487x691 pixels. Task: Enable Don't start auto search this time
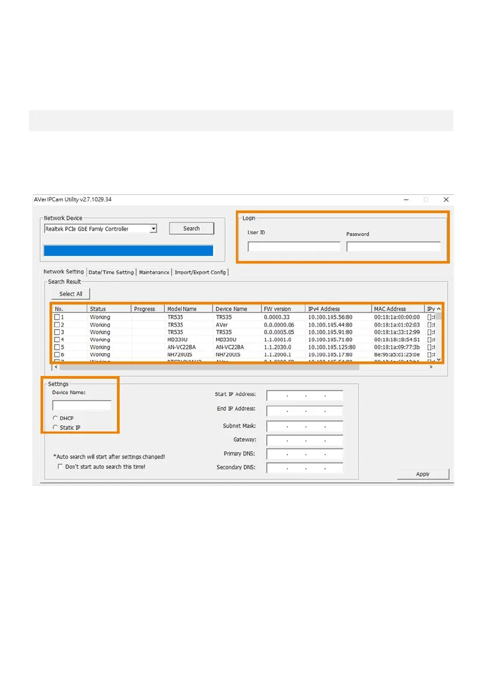[x=60, y=466]
